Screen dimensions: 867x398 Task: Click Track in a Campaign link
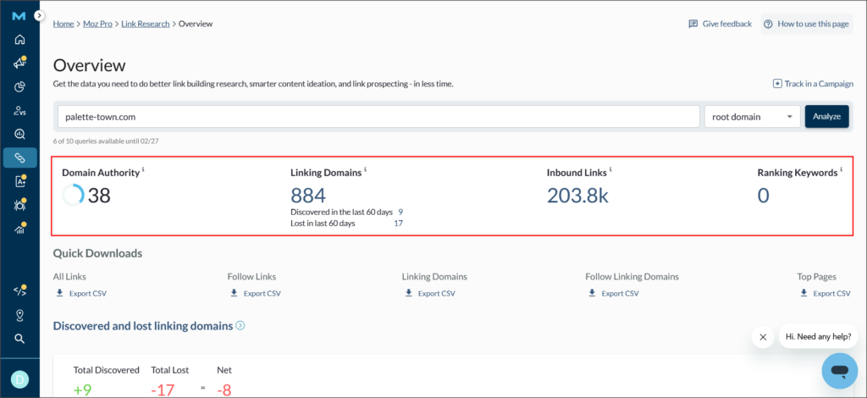pyautogui.click(x=813, y=84)
